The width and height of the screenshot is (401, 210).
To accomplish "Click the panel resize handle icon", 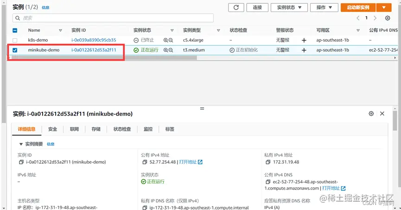I will point(202,108).
